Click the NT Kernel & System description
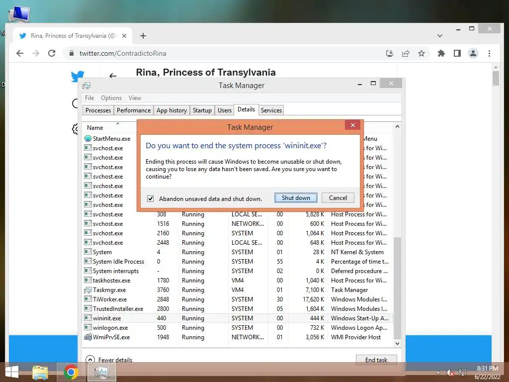 pyautogui.click(x=357, y=252)
